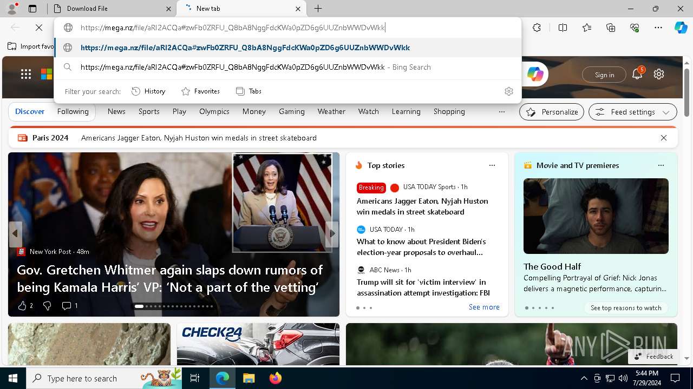
Task: Open Movie and TV premieres options ellipsis
Action: (x=661, y=165)
